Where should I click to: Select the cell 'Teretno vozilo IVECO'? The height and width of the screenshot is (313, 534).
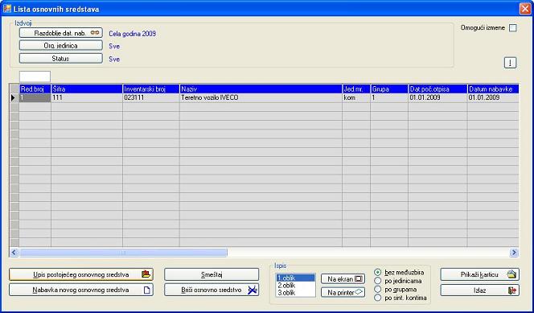click(261, 97)
